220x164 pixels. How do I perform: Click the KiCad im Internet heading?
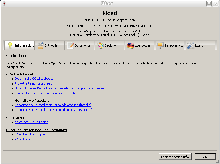tap(19, 74)
